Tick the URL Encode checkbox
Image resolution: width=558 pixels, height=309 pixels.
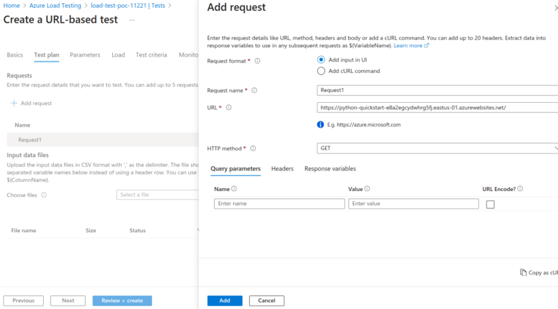pyautogui.click(x=490, y=204)
